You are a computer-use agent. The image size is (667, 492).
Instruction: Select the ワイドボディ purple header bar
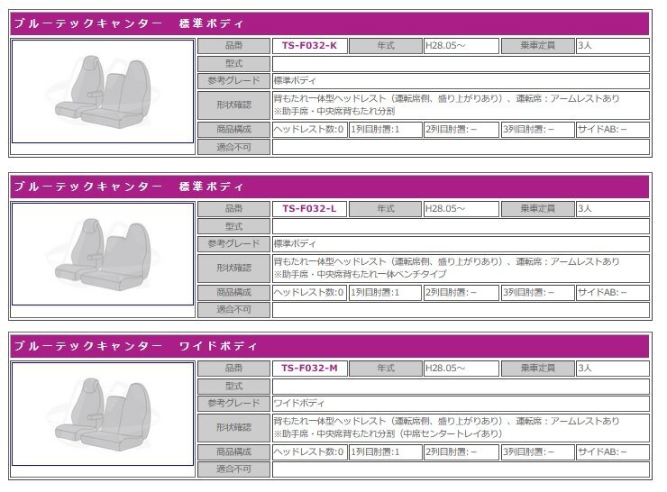330,346
